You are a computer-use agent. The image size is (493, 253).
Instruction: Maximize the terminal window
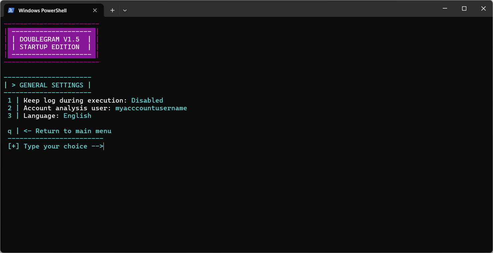464,9
